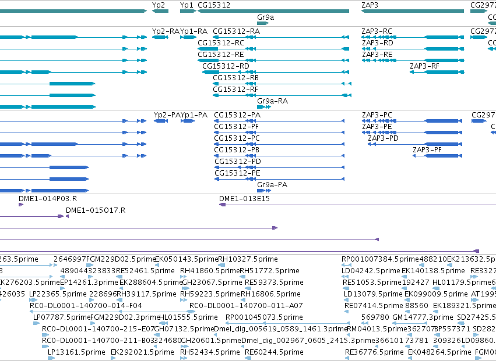Click EST RE52461.5prime
Image resolution: width=496 pixels, height=361 pixels.
(x=145, y=271)
